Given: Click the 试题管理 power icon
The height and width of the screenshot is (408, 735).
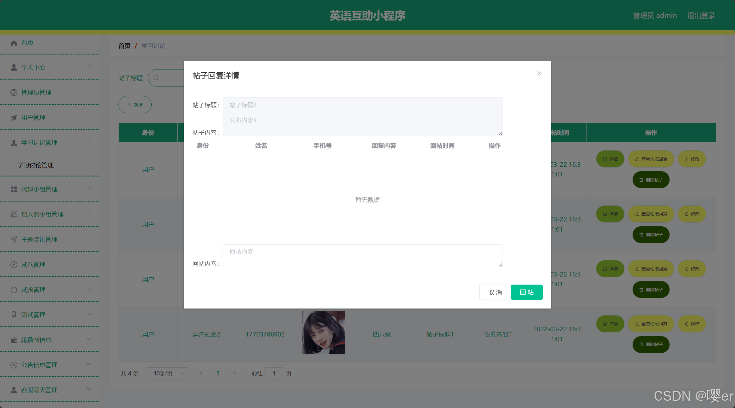Looking at the screenshot, I should point(14,290).
